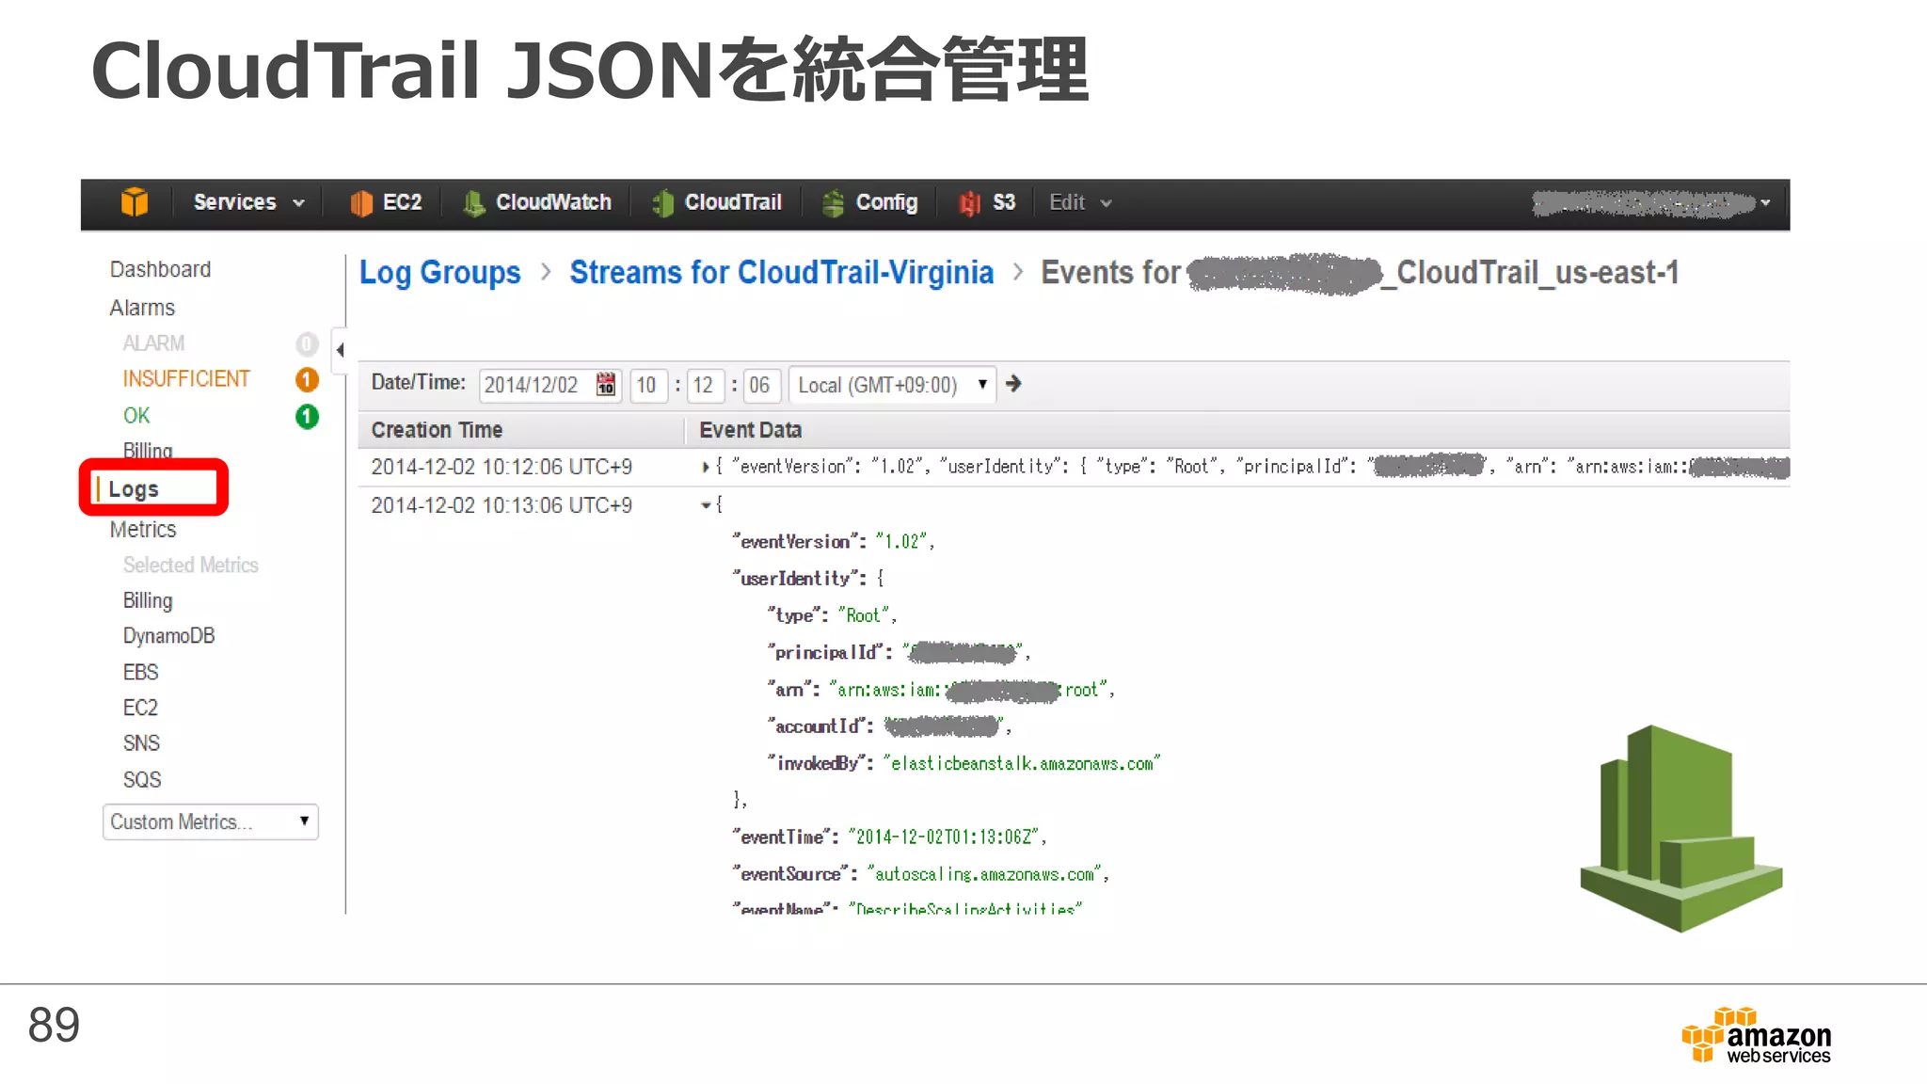Open the Config shortcut
The width and height of the screenshot is (1927, 1084).
click(869, 202)
